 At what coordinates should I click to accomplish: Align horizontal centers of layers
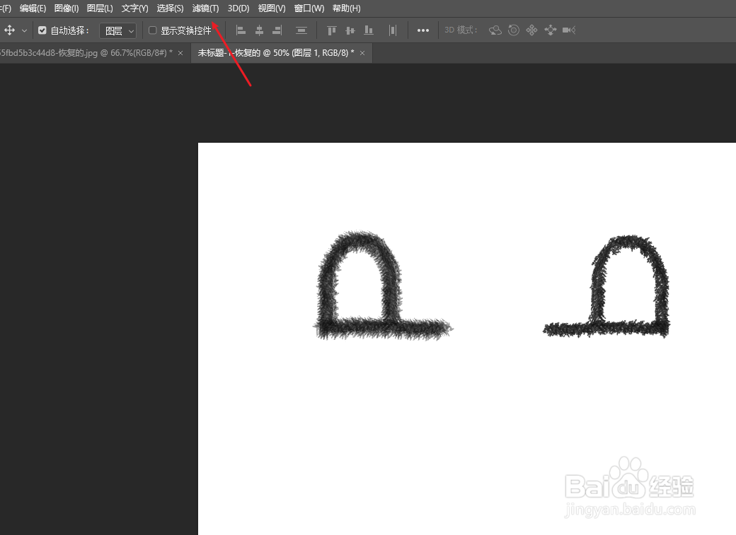click(x=259, y=30)
